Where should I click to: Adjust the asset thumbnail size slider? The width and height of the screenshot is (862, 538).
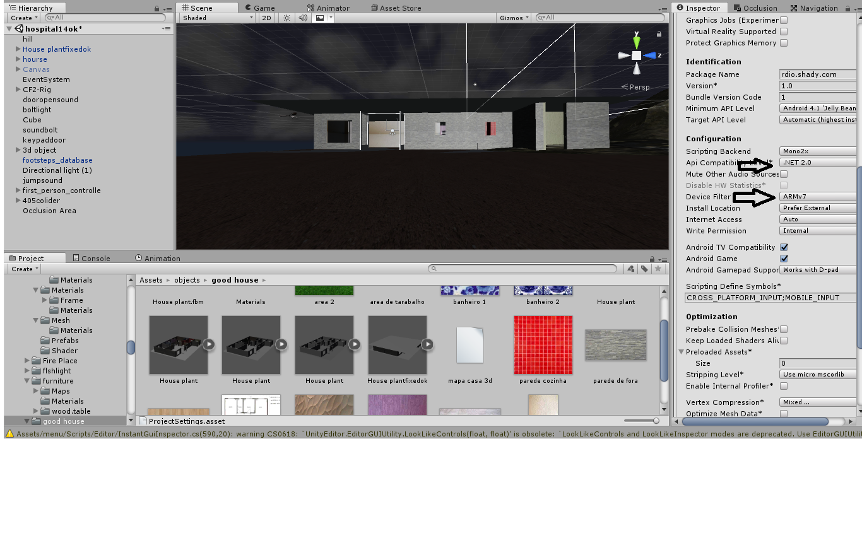point(656,421)
